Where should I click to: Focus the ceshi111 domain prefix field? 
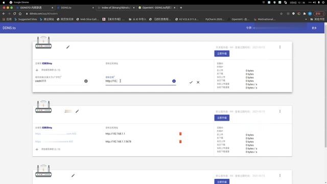coord(59,81)
